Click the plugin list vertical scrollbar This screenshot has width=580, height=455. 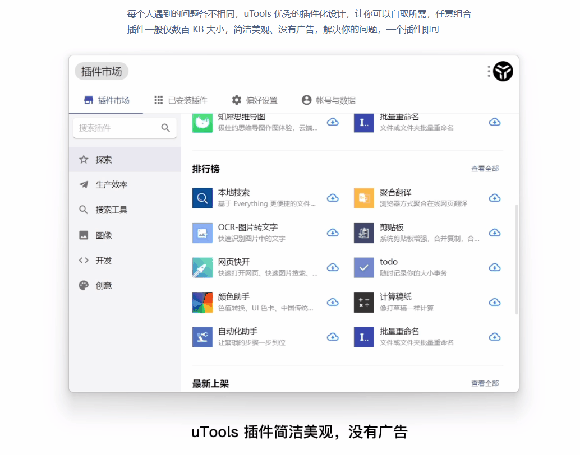pos(517,259)
